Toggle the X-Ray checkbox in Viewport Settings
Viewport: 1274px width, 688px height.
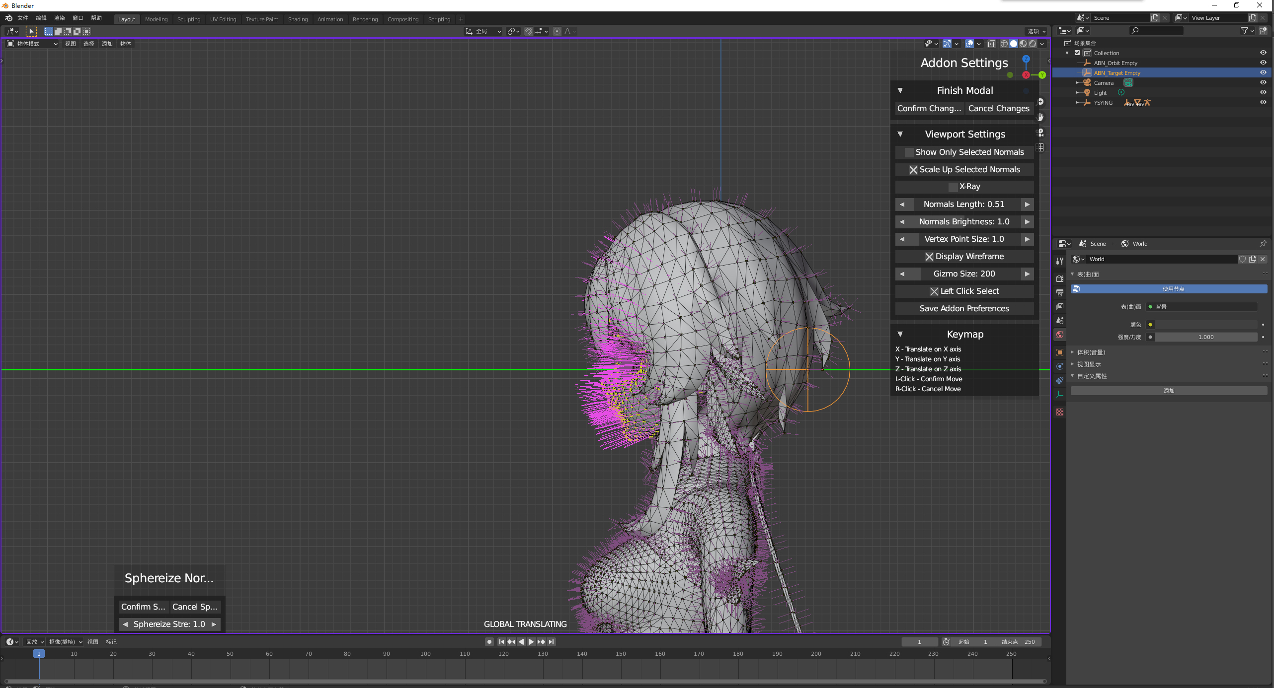[953, 187]
